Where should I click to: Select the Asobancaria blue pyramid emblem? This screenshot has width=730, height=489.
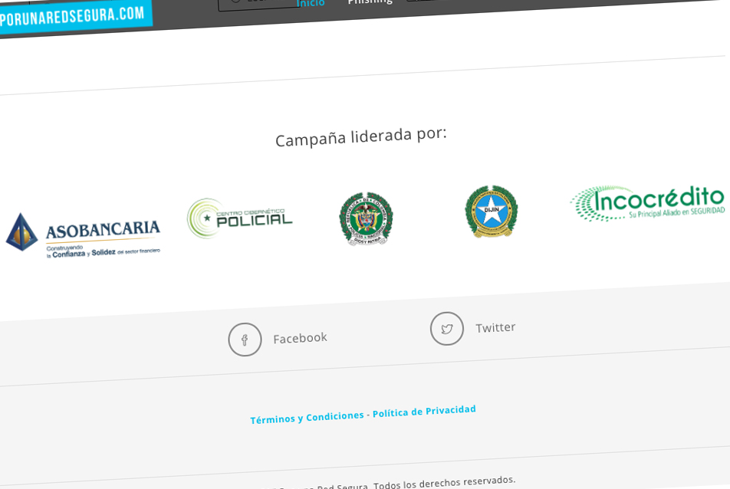21,232
